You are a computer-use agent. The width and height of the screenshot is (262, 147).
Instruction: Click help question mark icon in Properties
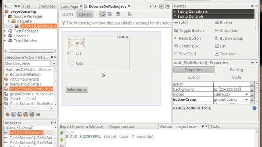click(255, 108)
